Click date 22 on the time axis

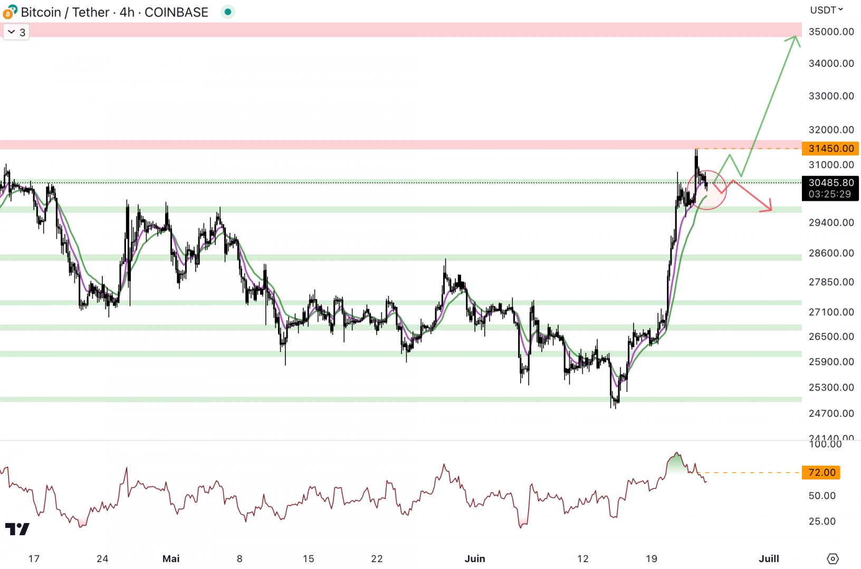pos(377,558)
